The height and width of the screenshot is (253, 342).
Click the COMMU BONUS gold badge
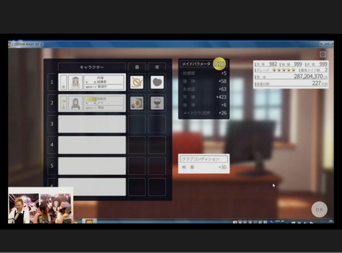pyautogui.click(x=219, y=64)
